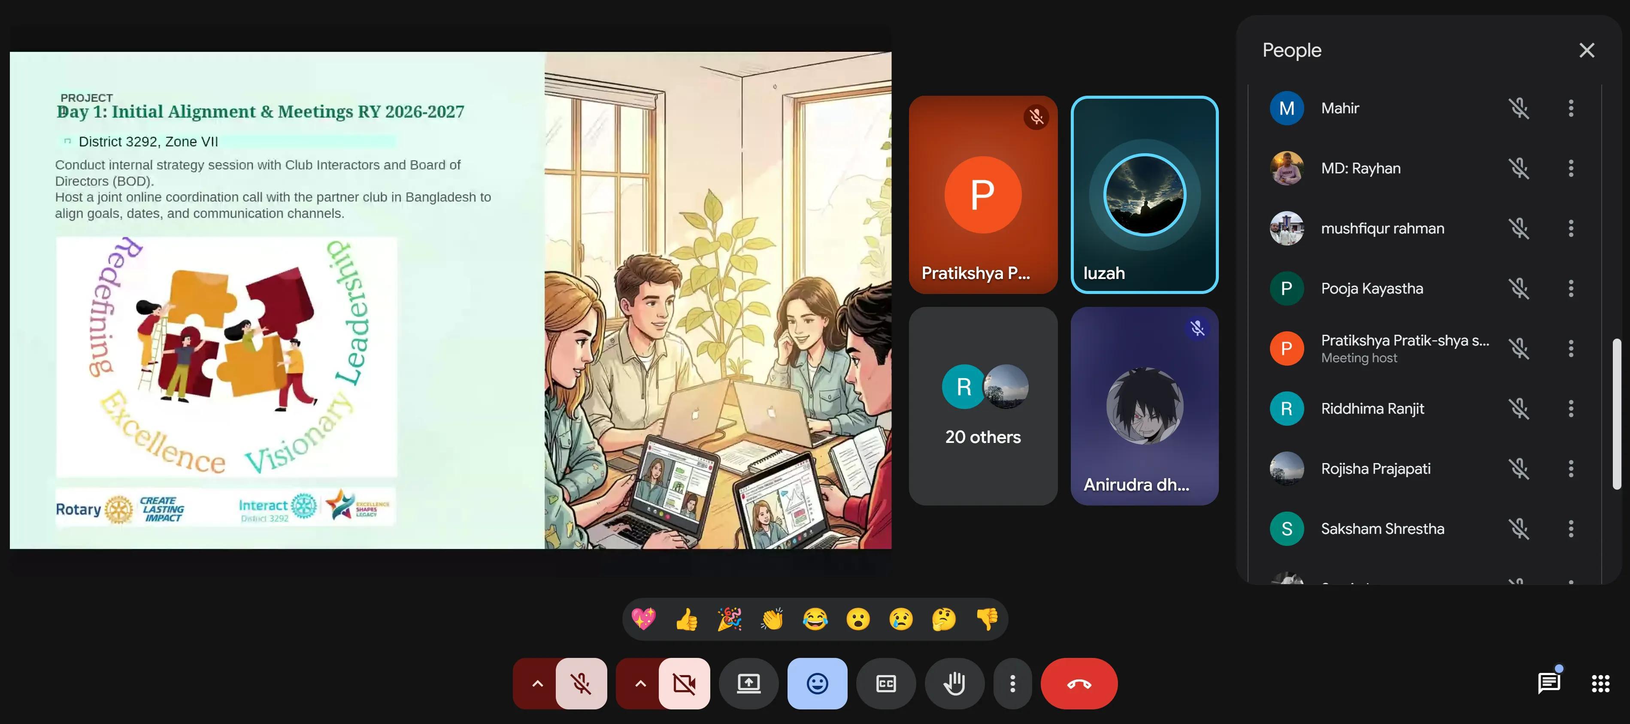Screen dimensions: 1630x724
Task: Open the chat messages panel
Action: [1548, 684]
